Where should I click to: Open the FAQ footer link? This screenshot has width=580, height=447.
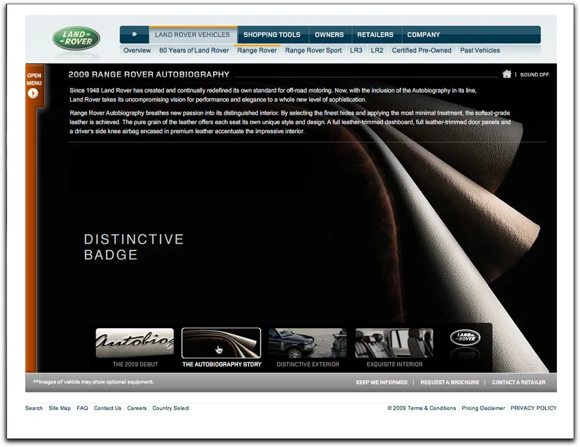[x=82, y=408]
